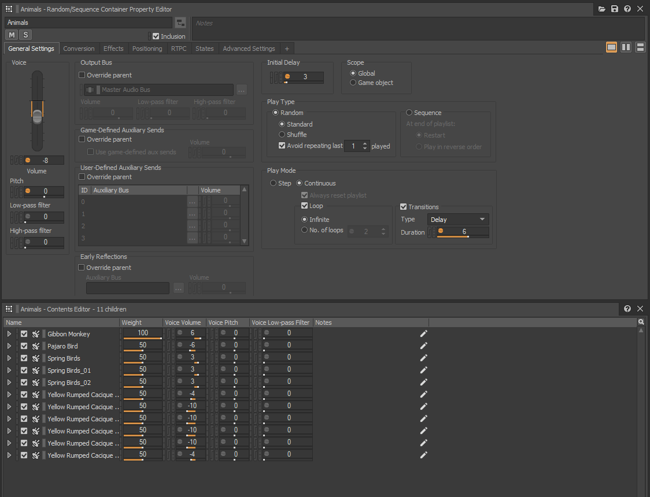
Task: Click the edit notes pencil for Gibbon Monkey
Action: click(423, 333)
